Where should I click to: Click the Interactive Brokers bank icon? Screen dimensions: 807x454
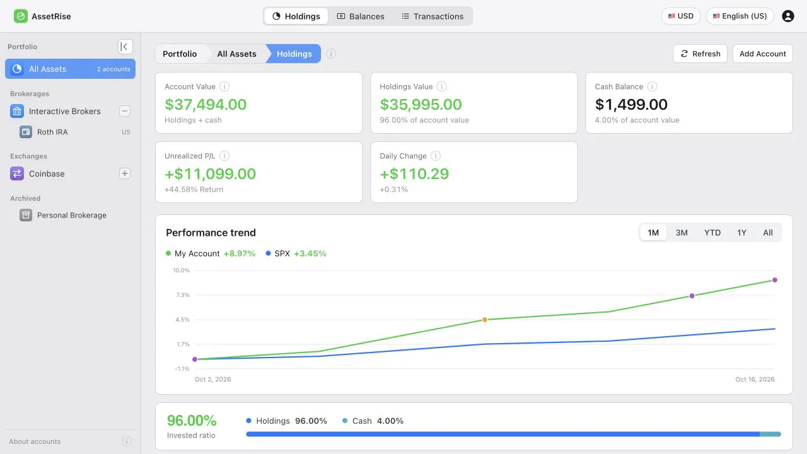[x=17, y=111]
